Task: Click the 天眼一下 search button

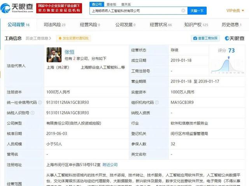Action: 197,11
